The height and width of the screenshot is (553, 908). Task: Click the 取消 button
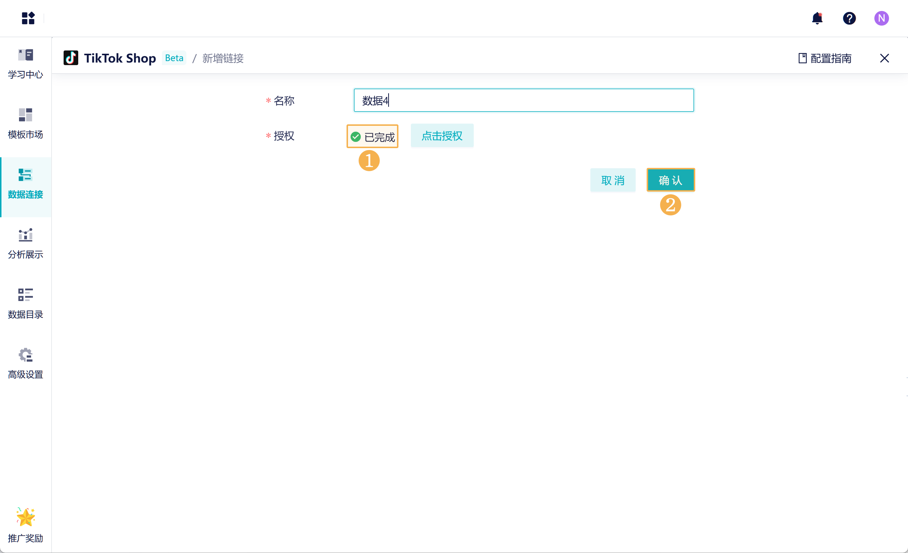[x=612, y=180]
